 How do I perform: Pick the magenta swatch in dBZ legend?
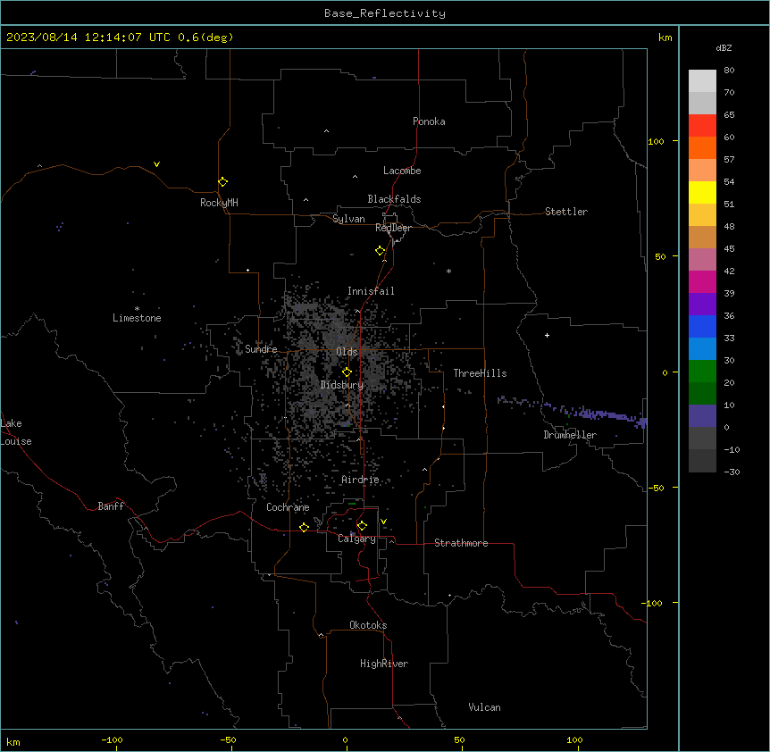(x=702, y=281)
